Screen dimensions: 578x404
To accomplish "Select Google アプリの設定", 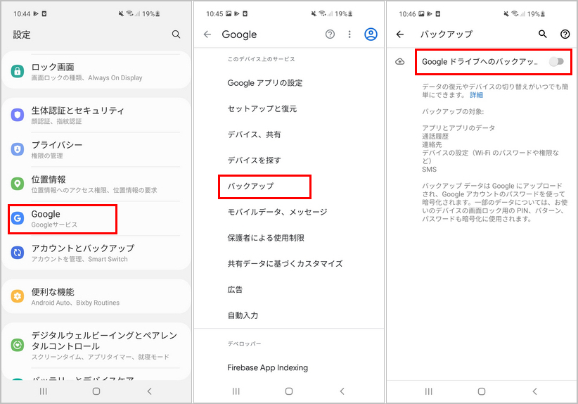I will (289, 83).
